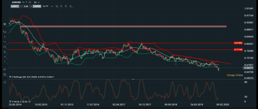Click the share chart icon
258x109 pixels.
pos(5,82)
